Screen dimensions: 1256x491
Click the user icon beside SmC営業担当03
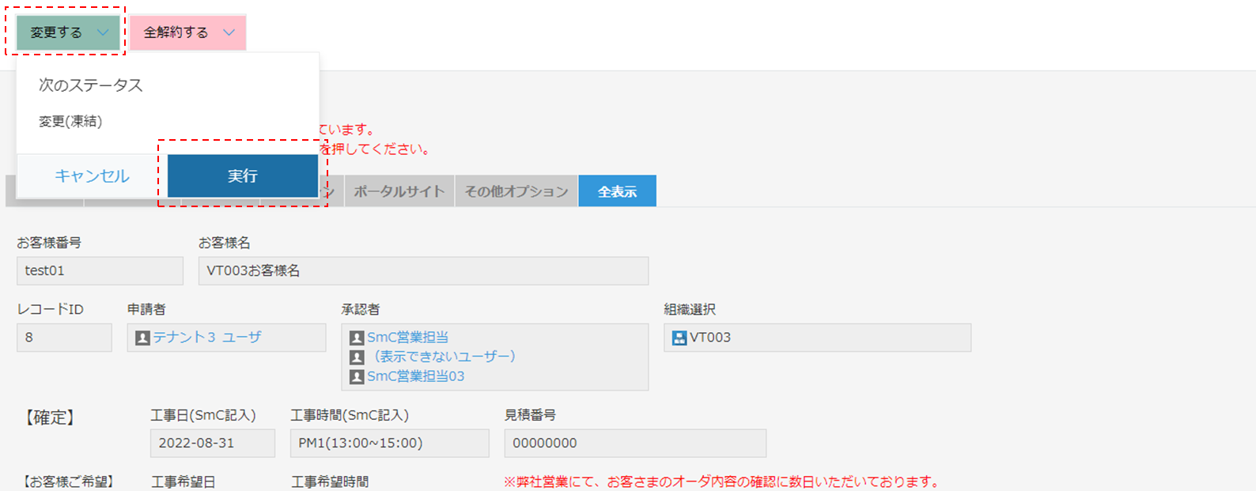click(357, 376)
